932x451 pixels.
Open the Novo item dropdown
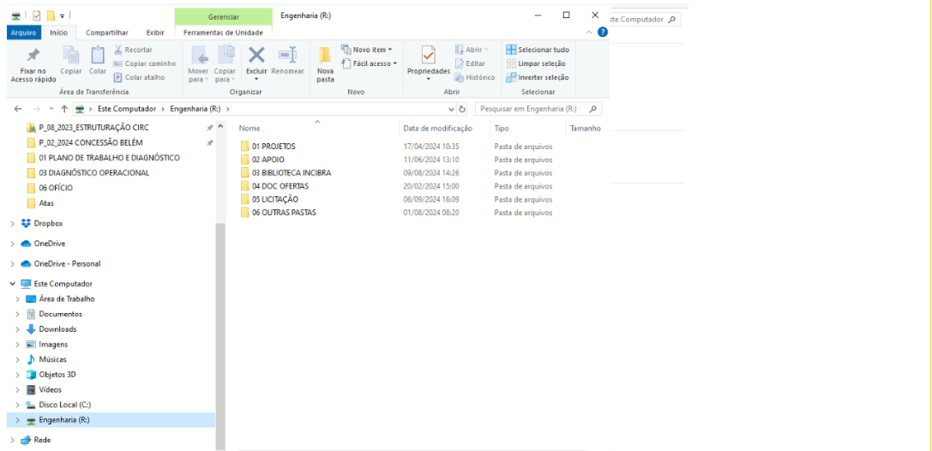(x=368, y=50)
